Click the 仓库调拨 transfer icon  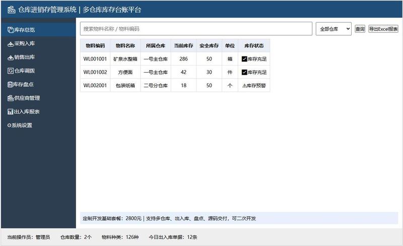point(11,71)
